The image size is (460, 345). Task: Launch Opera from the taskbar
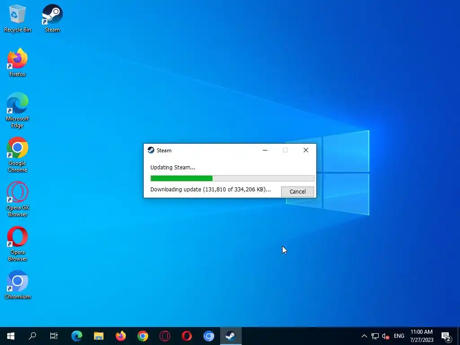coord(187,336)
